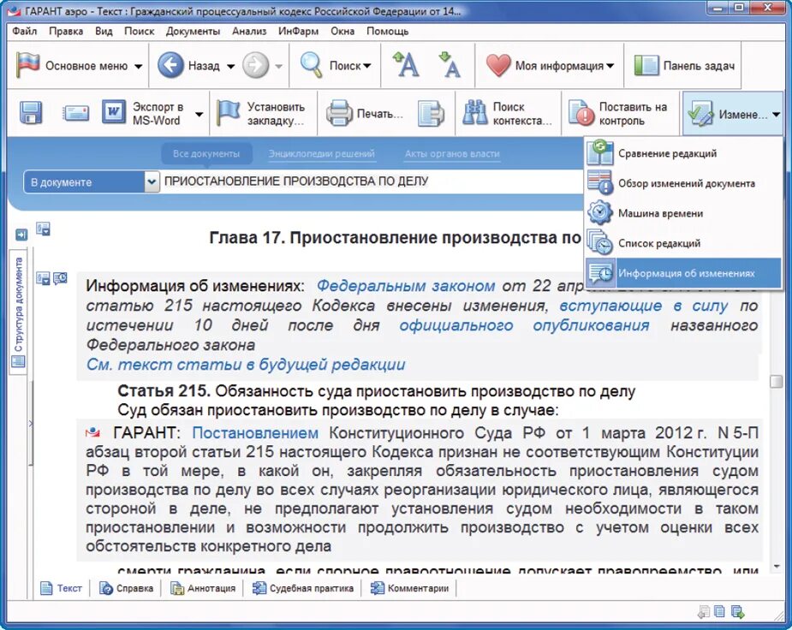The width and height of the screenshot is (792, 630).
Task: Follow вступающие в силу hyperlink
Action: pos(644,306)
